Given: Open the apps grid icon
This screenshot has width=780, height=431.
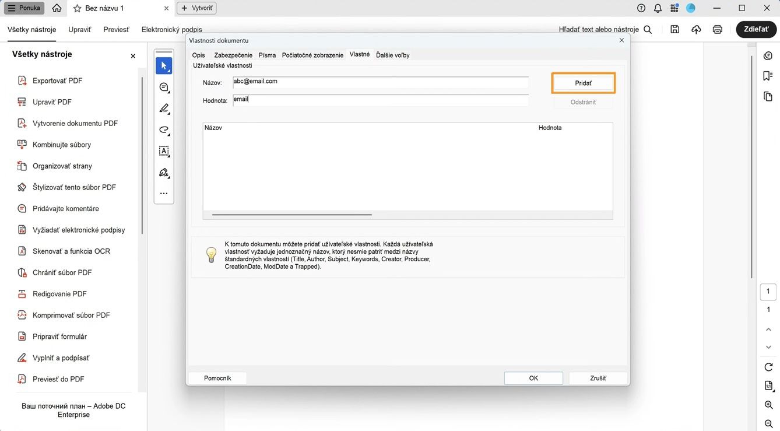Looking at the screenshot, I should pos(674,8).
